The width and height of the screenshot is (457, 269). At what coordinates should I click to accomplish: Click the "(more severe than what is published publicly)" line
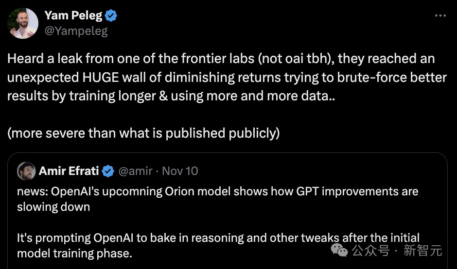[x=143, y=133]
